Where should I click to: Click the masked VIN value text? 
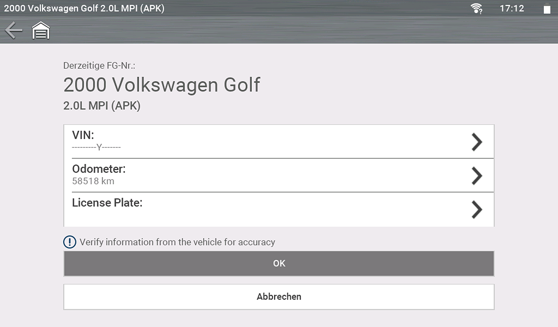coord(96,147)
